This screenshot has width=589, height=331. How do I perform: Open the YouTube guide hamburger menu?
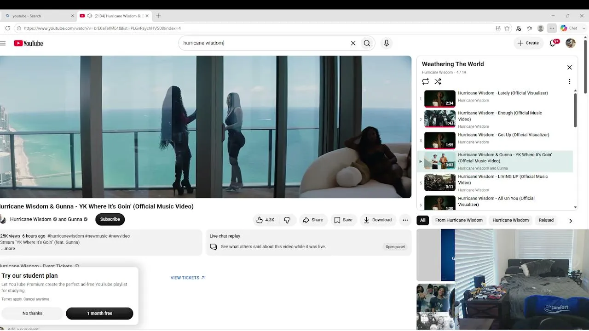pyautogui.click(x=3, y=43)
